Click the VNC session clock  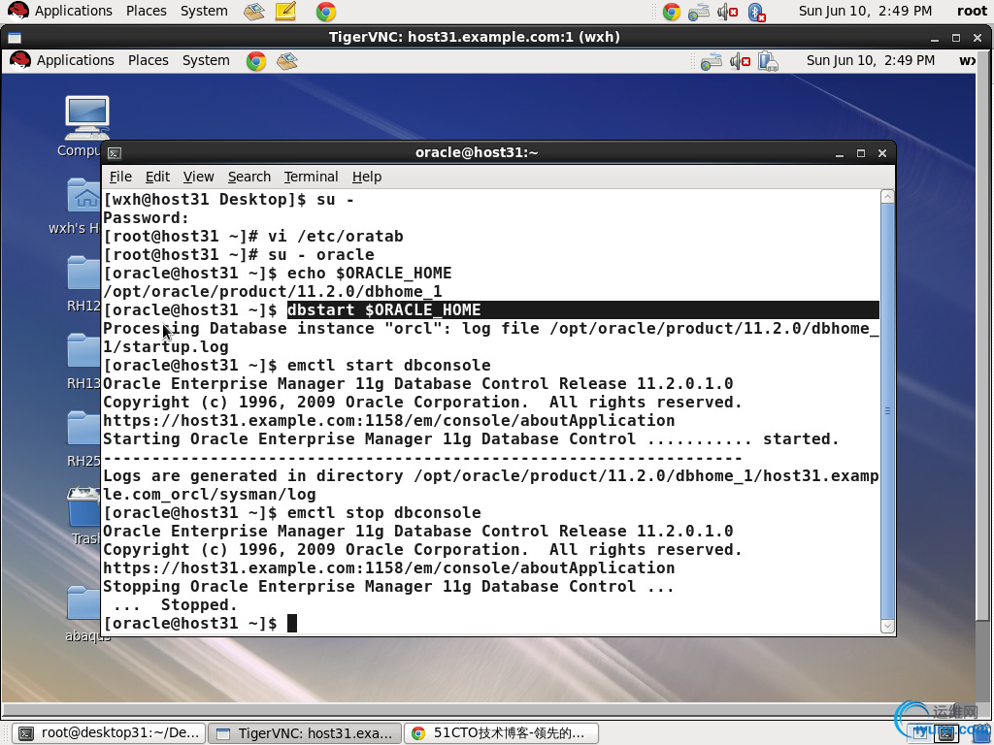coord(871,60)
